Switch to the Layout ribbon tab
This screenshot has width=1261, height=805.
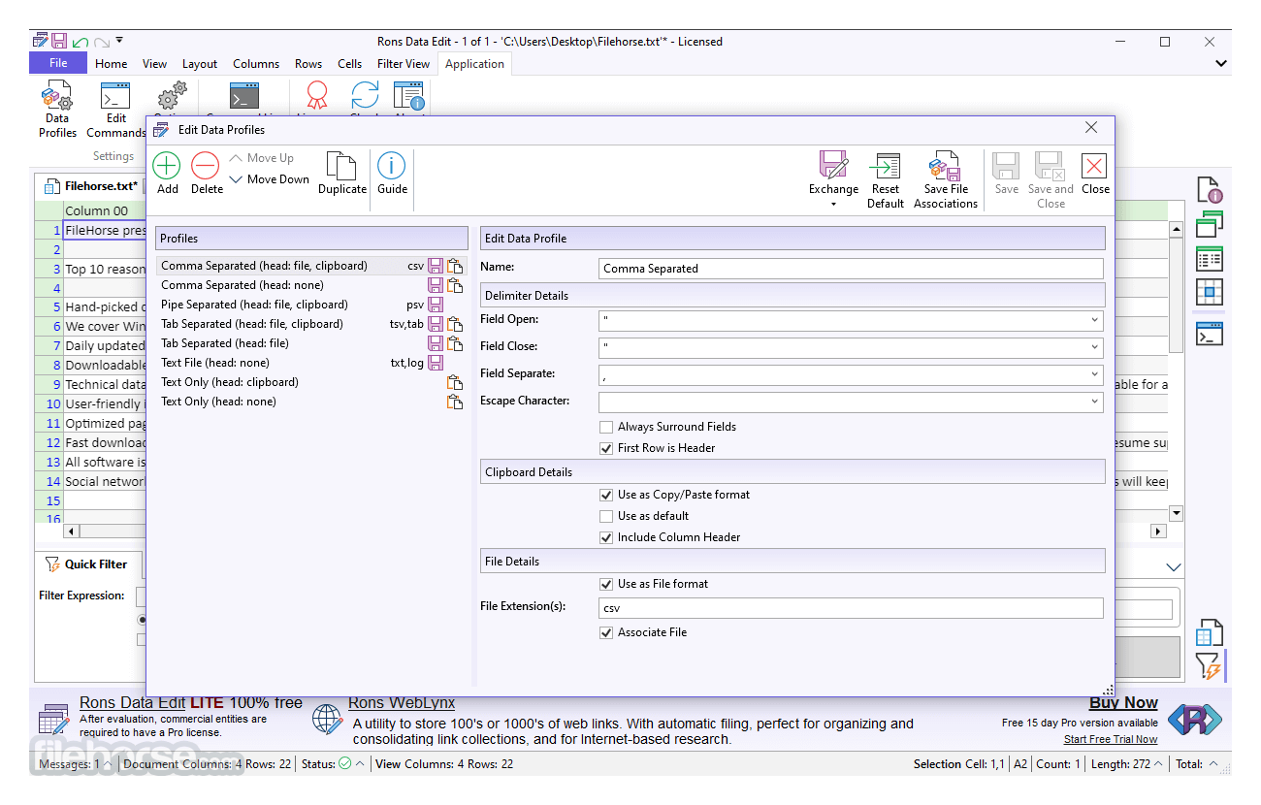click(x=200, y=64)
